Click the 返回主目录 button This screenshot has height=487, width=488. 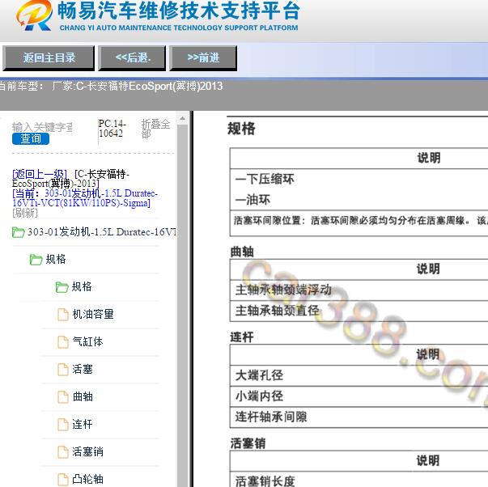[49, 58]
